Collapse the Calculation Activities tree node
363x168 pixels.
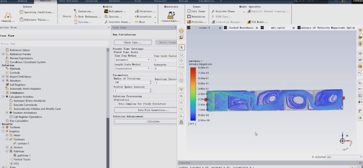[x=3, y=96]
